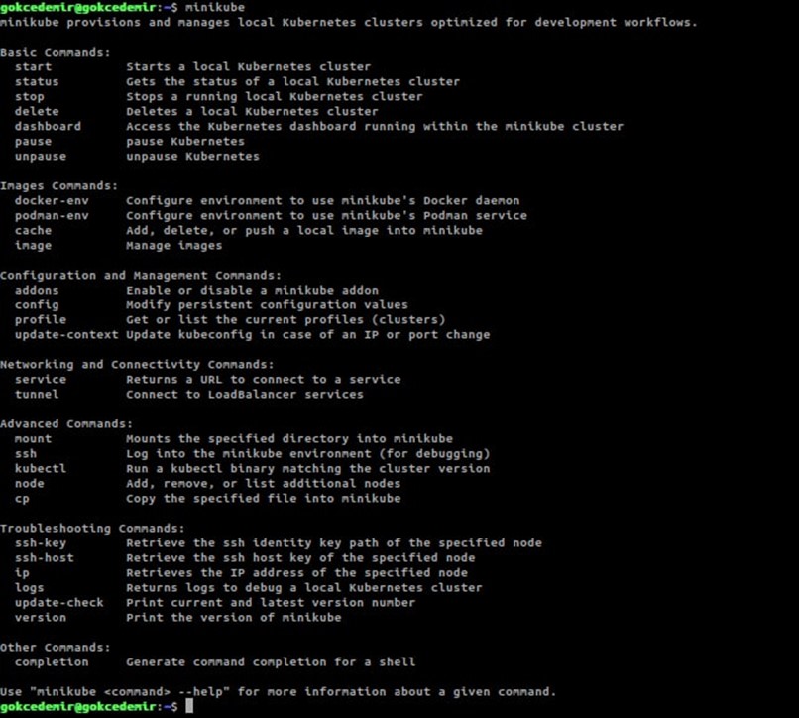Click the 'update-check' command entry

pyautogui.click(x=59, y=603)
